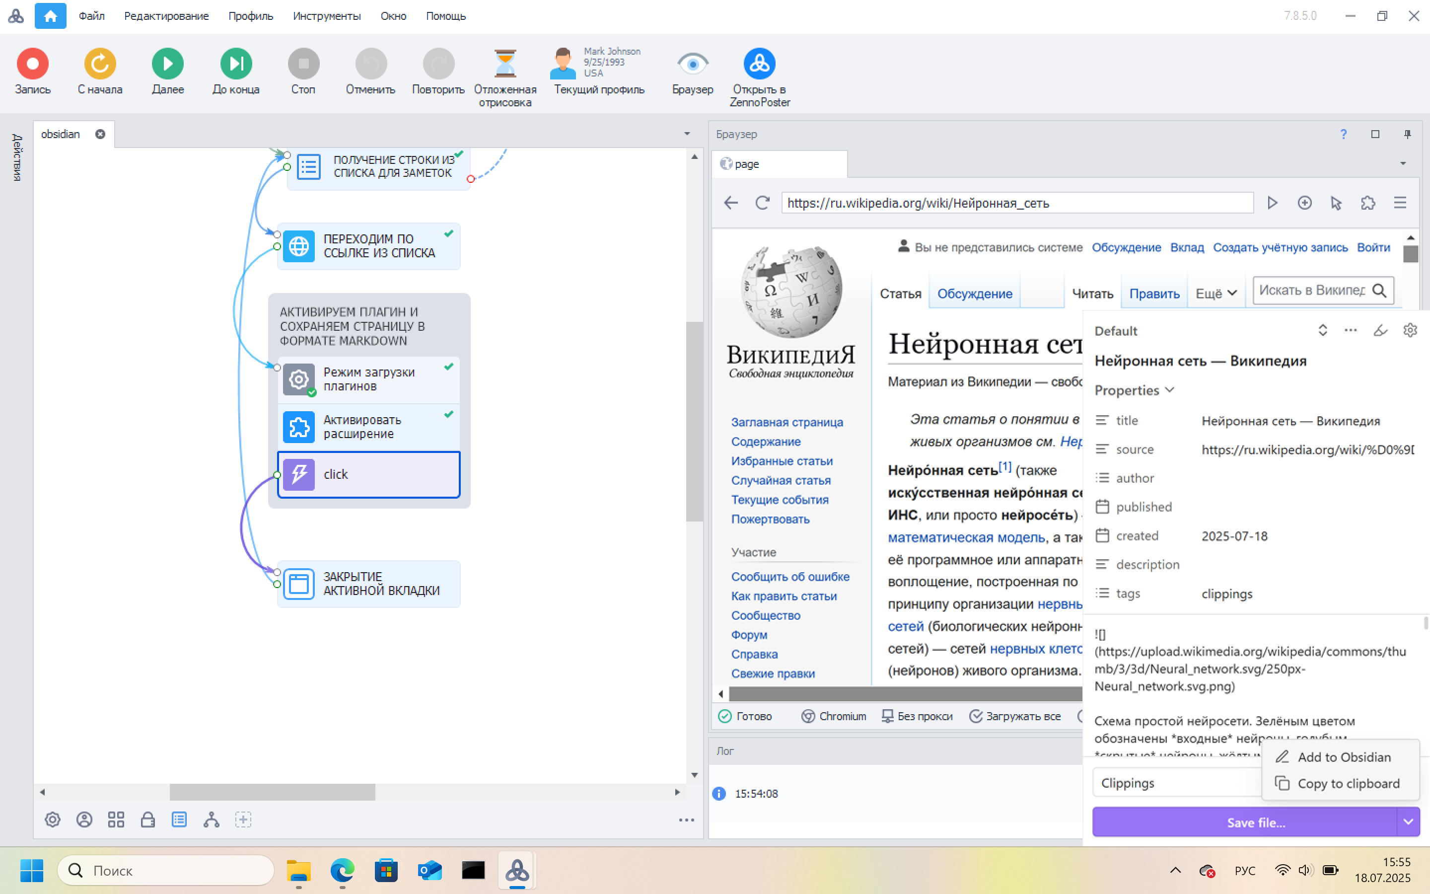The width and height of the screenshot is (1430, 894).
Task: Redo with the Повторить button
Action: coord(438,72)
